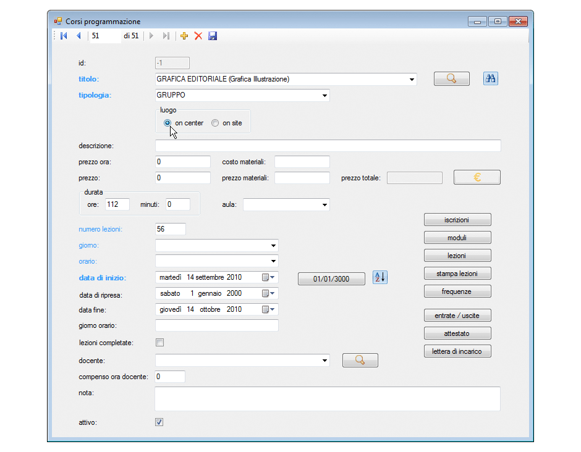Click the costo materiali field

tap(302, 162)
